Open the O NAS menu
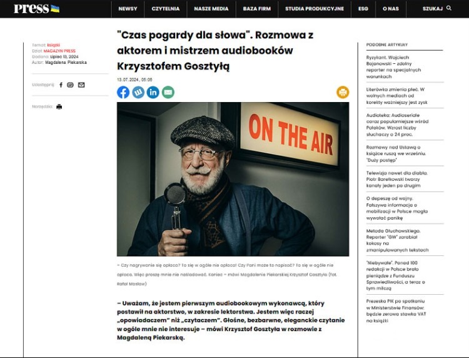Viewport: 469px width, 358px height. click(x=391, y=9)
